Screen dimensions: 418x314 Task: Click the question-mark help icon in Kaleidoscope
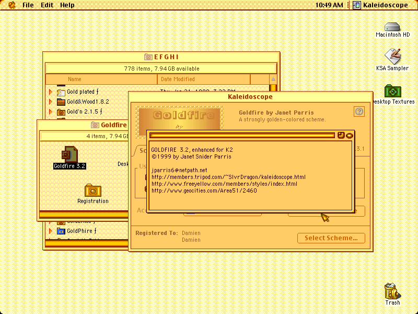359,111
